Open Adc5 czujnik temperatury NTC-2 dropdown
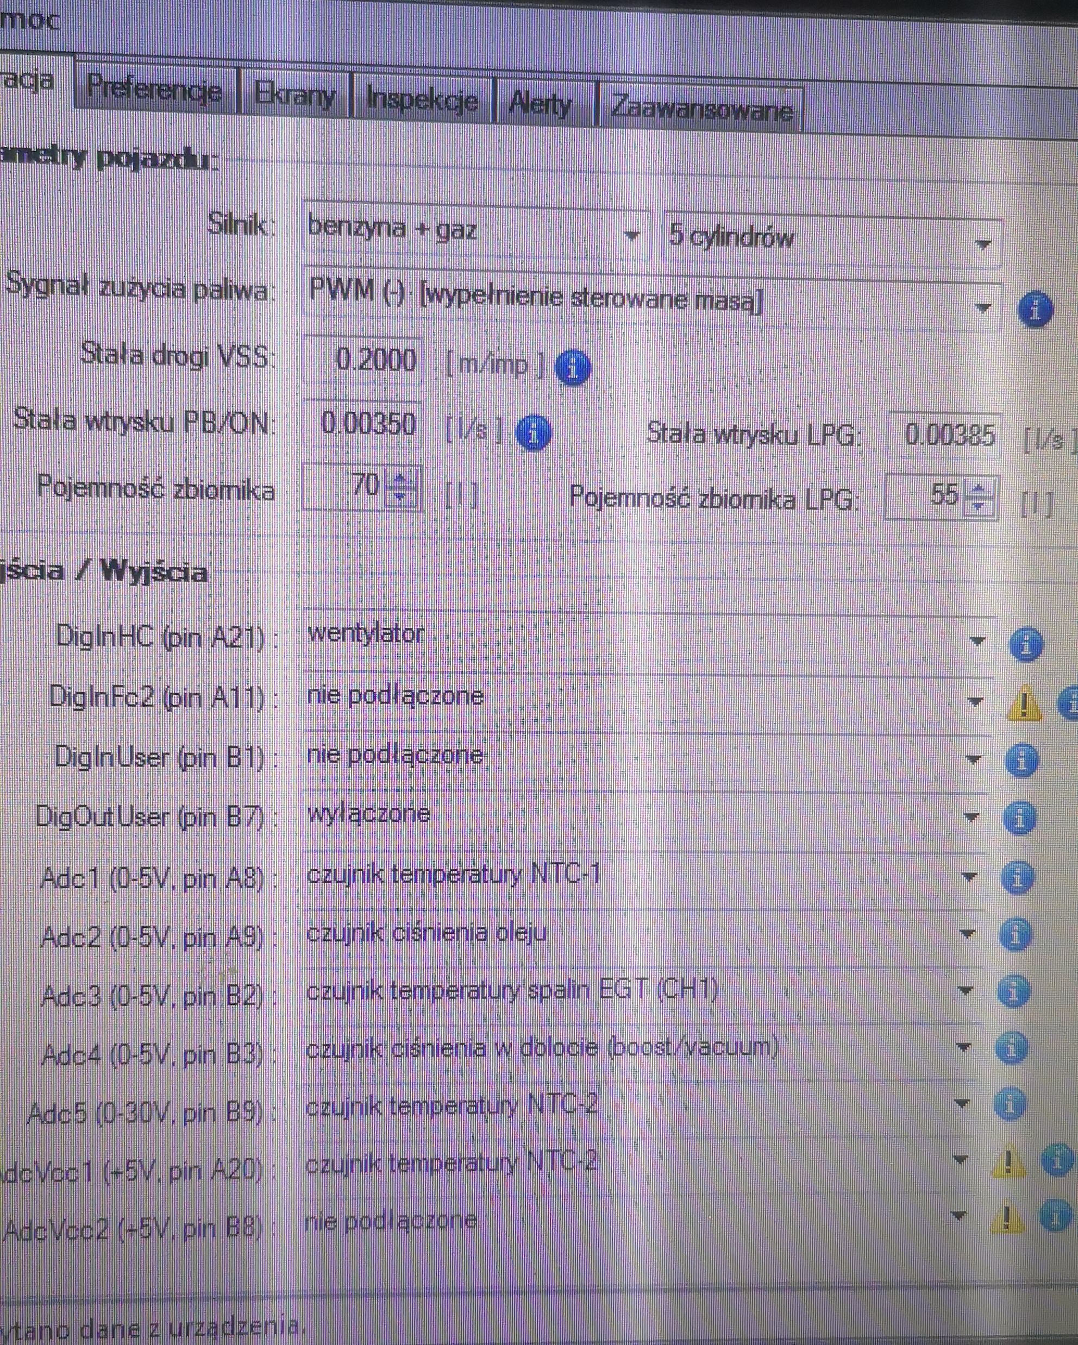Viewport: 1078px width, 1345px height. pyautogui.click(x=639, y=1104)
